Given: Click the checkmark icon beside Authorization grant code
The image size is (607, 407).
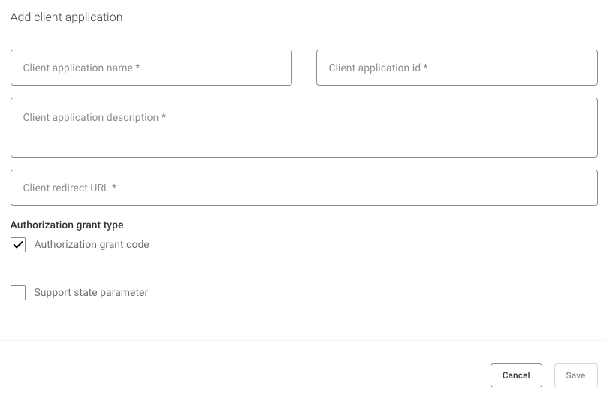Looking at the screenshot, I should click(18, 245).
